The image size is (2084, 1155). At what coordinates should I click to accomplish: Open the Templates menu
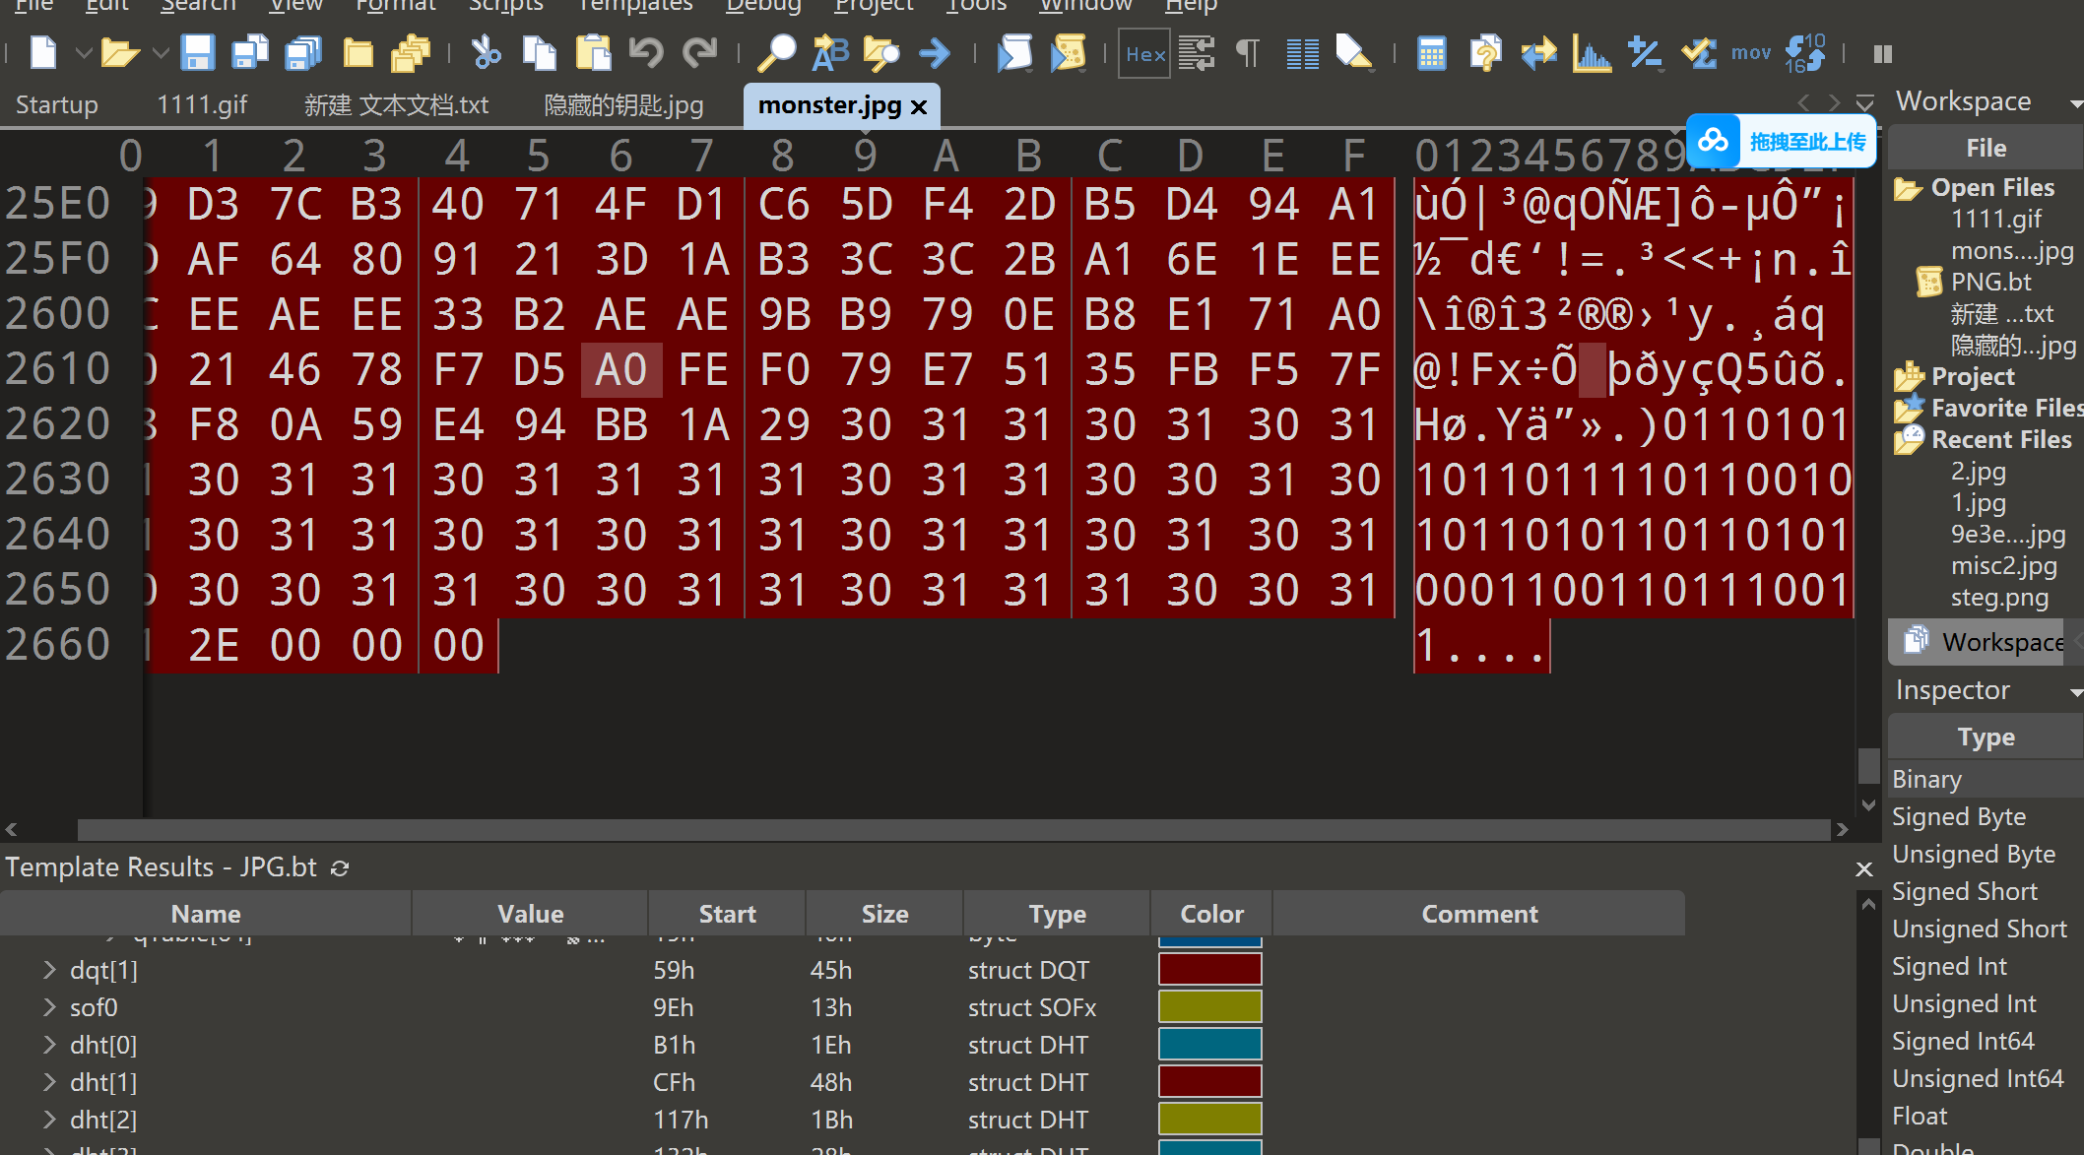click(x=635, y=6)
